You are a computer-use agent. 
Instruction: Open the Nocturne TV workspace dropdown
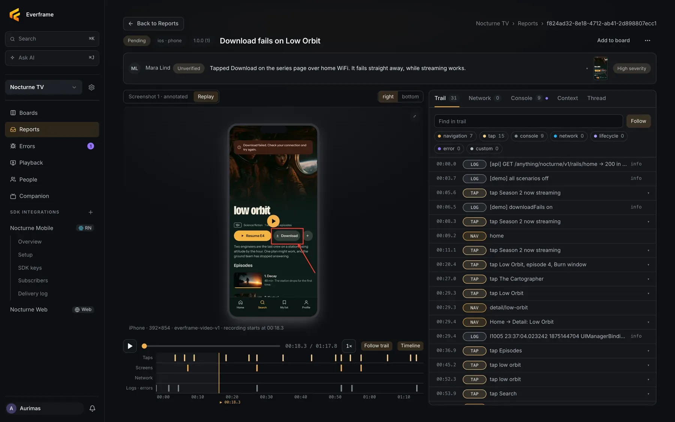43,87
